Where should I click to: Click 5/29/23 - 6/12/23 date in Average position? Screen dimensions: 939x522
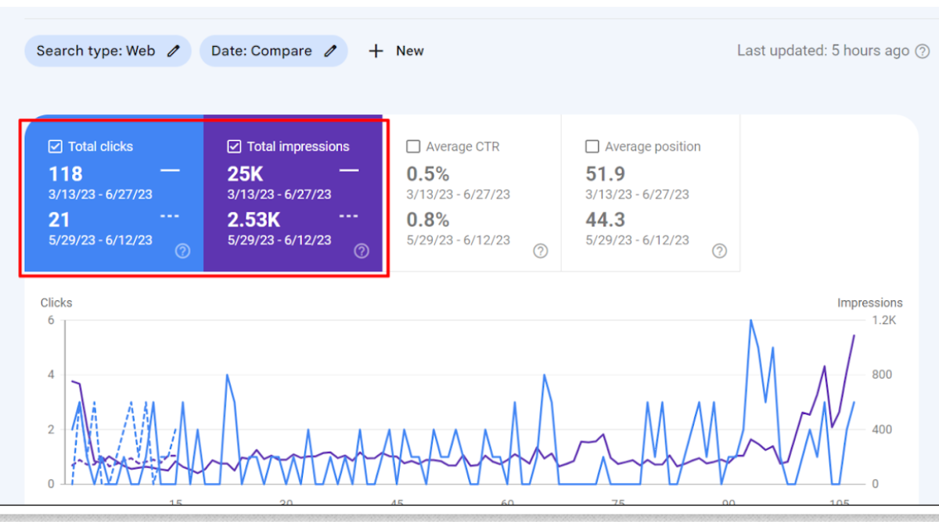[x=638, y=240]
